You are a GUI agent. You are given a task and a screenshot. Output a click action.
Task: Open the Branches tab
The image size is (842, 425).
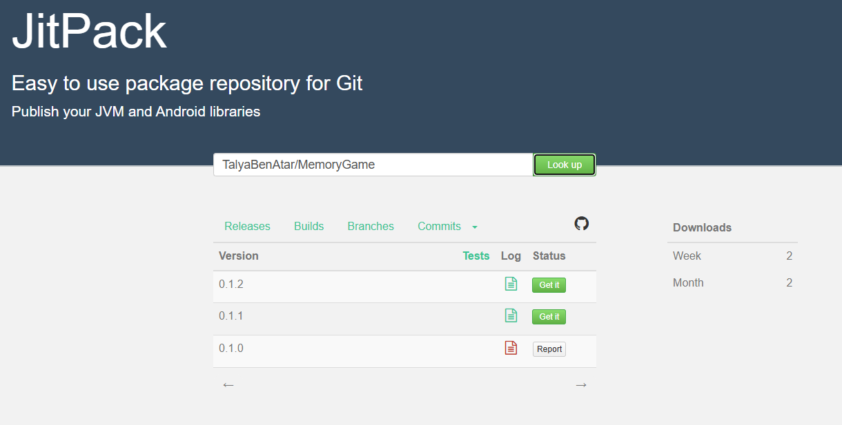click(x=371, y=226)
